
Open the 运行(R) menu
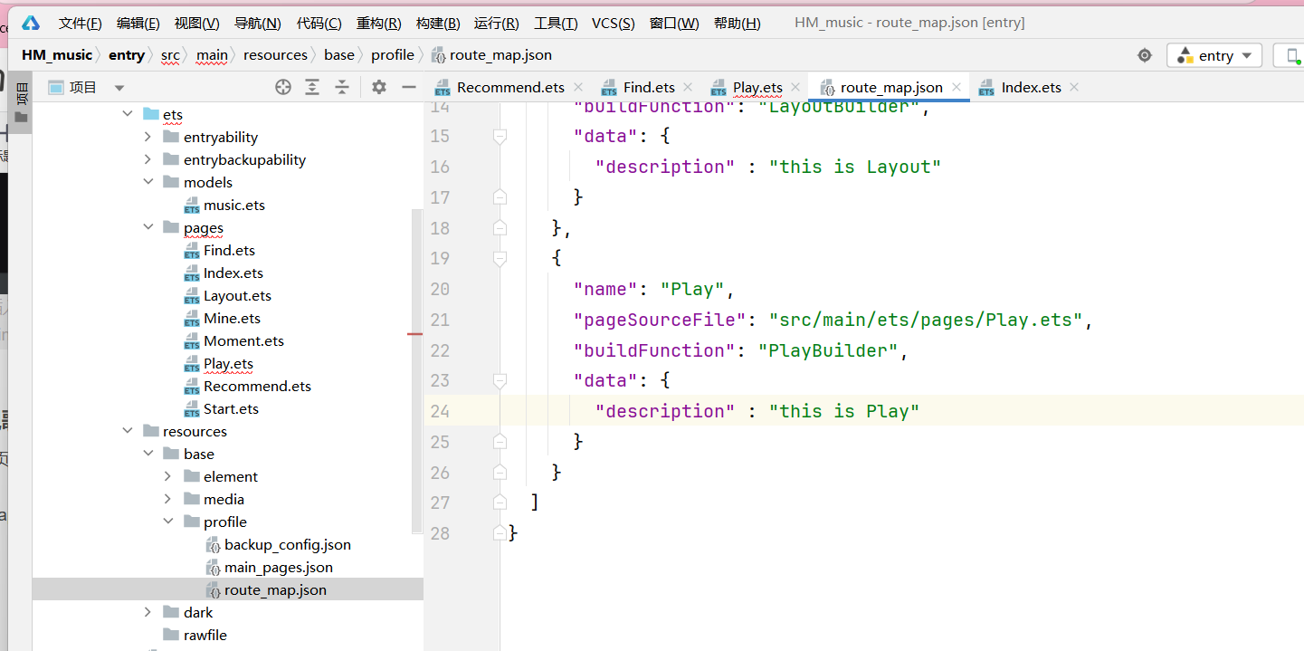pyautogui.click(x=497, y=23)
